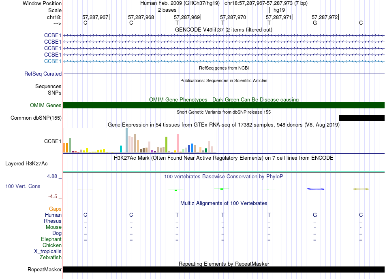Open the RefSeq Curated track label
This screenshot has height=279, width=385.
pos(43,74)
